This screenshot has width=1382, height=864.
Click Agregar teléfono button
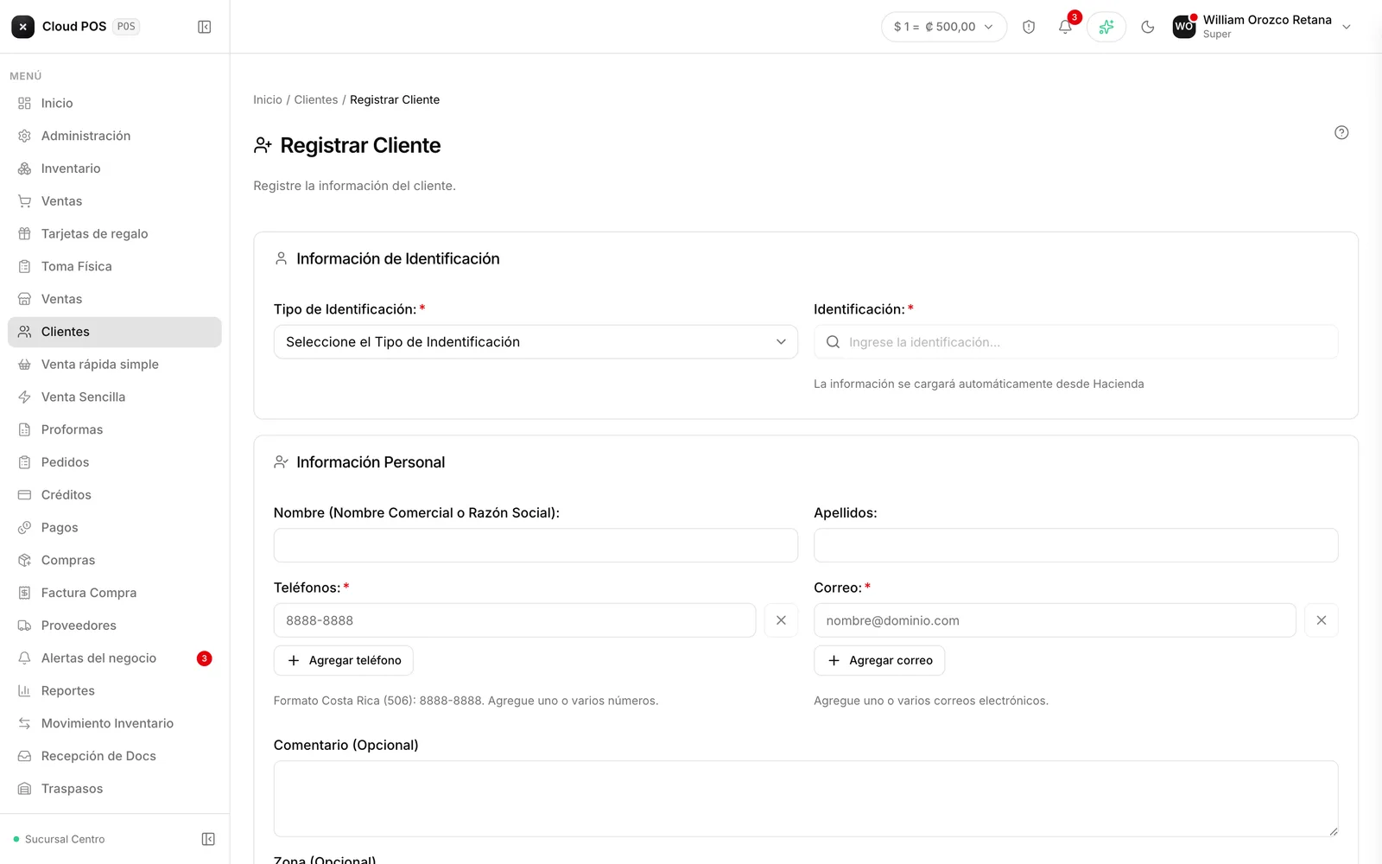point(344,660)
